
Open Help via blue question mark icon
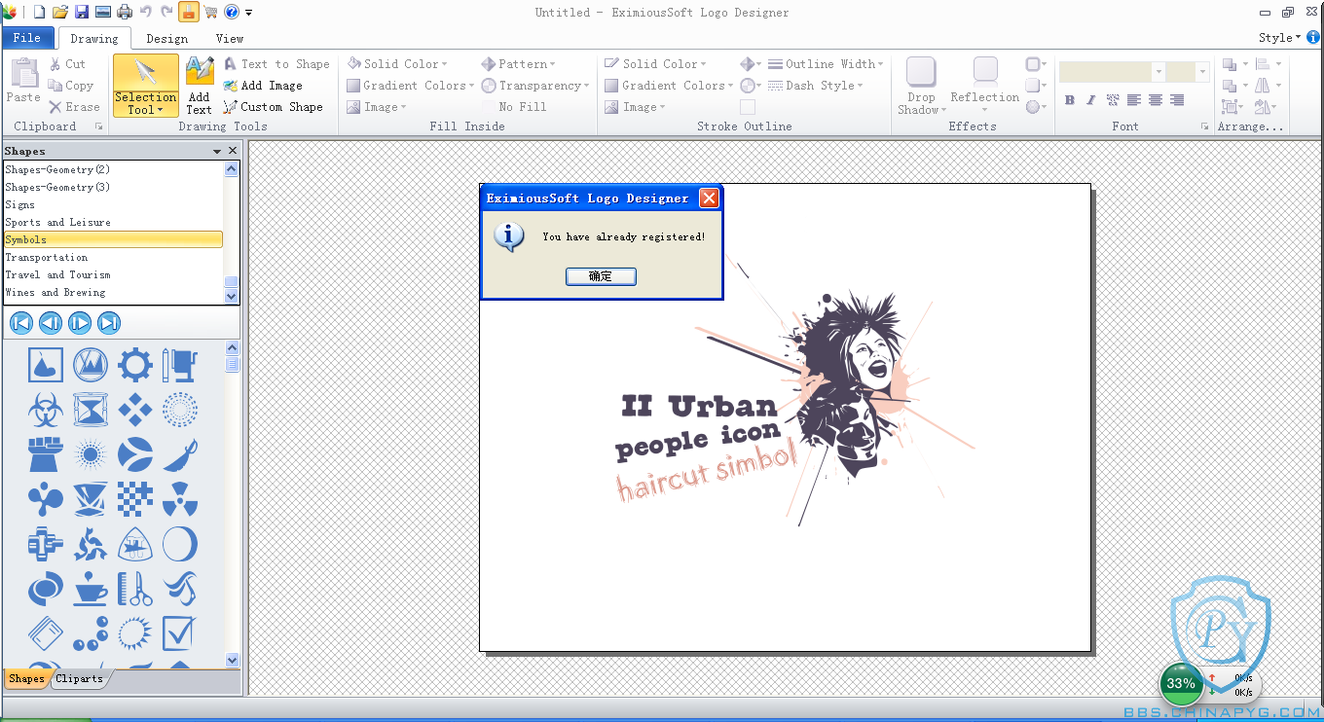coord(232,12)
